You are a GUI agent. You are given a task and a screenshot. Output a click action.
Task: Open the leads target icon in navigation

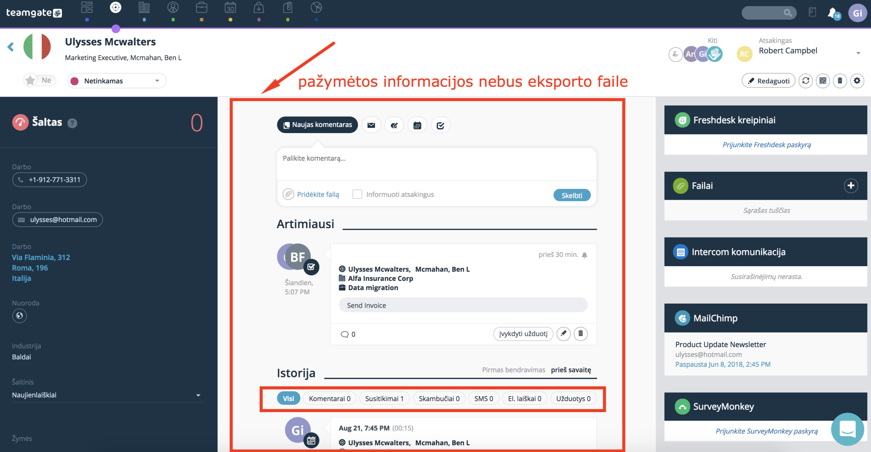pyautogui.click(x=116, y=7)
